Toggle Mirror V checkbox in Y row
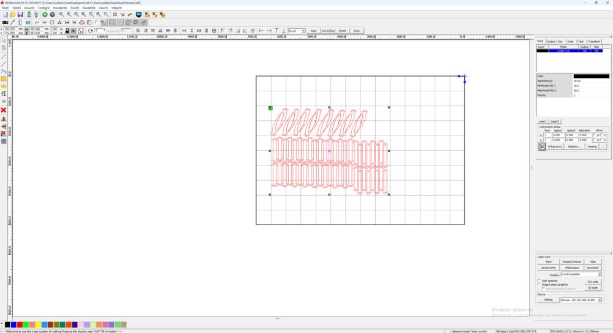This screenshot has width=613, height=333. point(601,140)
